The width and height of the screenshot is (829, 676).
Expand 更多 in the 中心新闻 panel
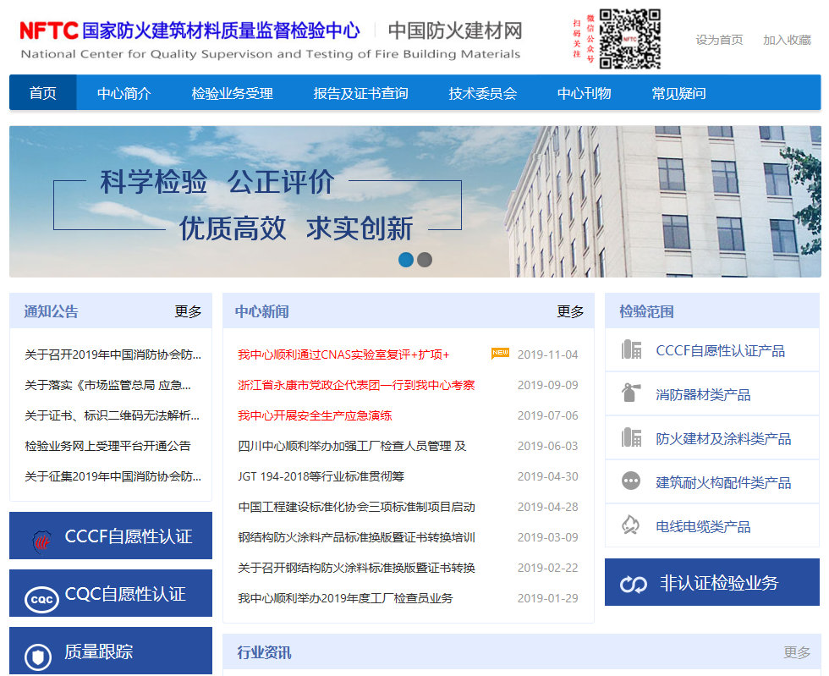[570, 311]
